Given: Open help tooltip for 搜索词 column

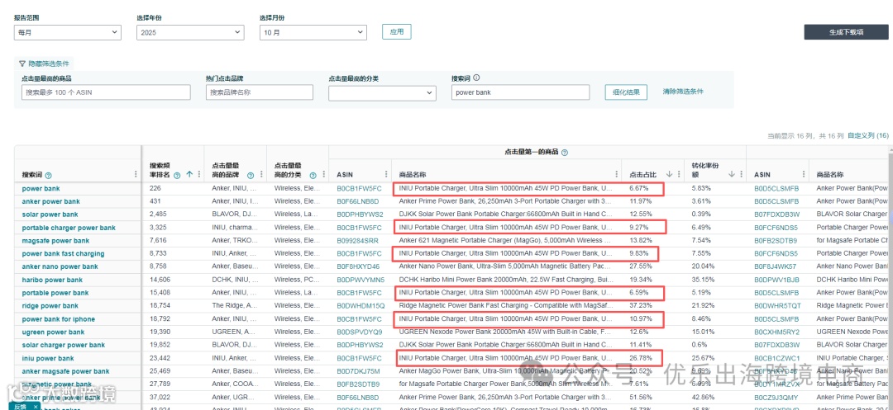Looking at the screenshot, I should [49, 176].
